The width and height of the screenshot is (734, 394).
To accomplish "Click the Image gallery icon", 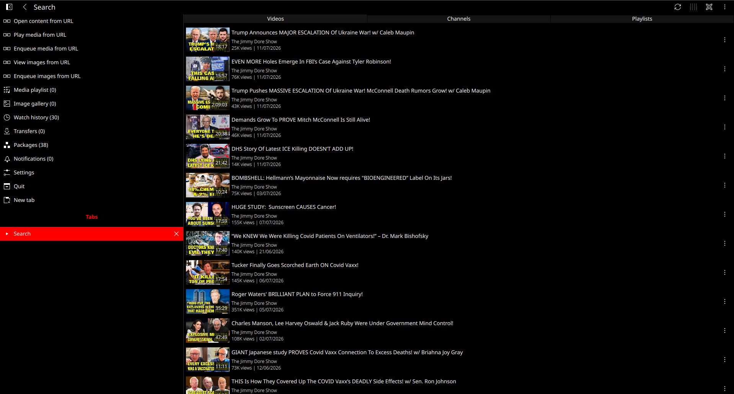I will pos(7,104).
